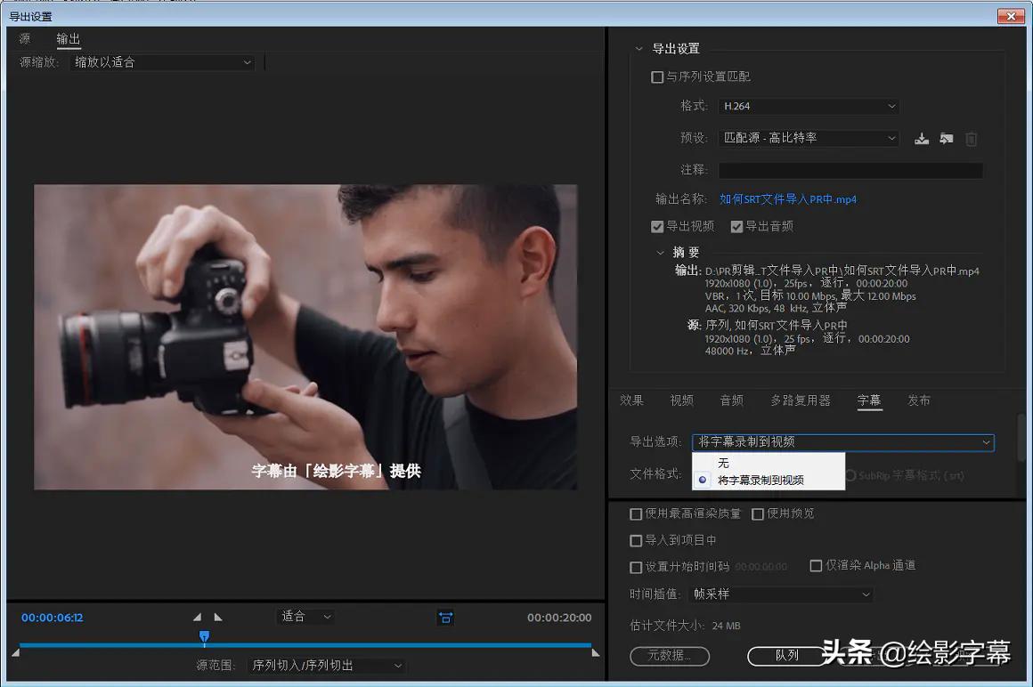The height and width of the screenshot is (687, 1033).
Task: Open the 格式 dropdown showing H.264
Action: click(808, 106)
